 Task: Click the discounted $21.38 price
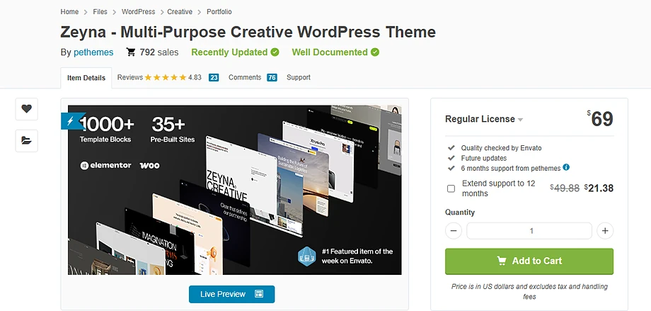tap(599, 188)
